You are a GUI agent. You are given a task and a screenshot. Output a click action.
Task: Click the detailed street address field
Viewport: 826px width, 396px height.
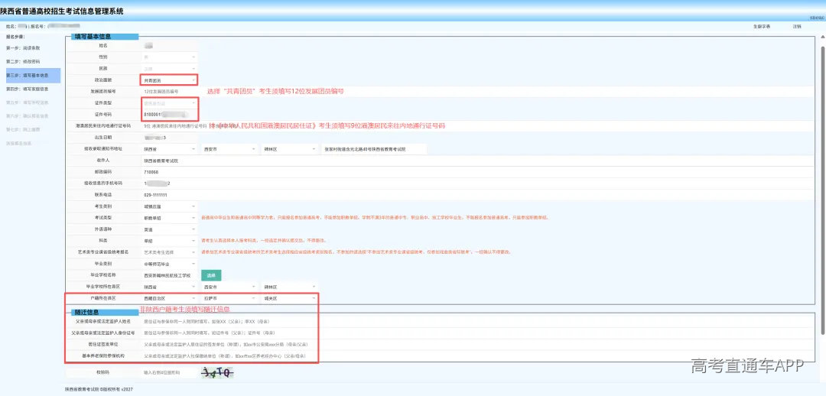[x=375, y=149]
